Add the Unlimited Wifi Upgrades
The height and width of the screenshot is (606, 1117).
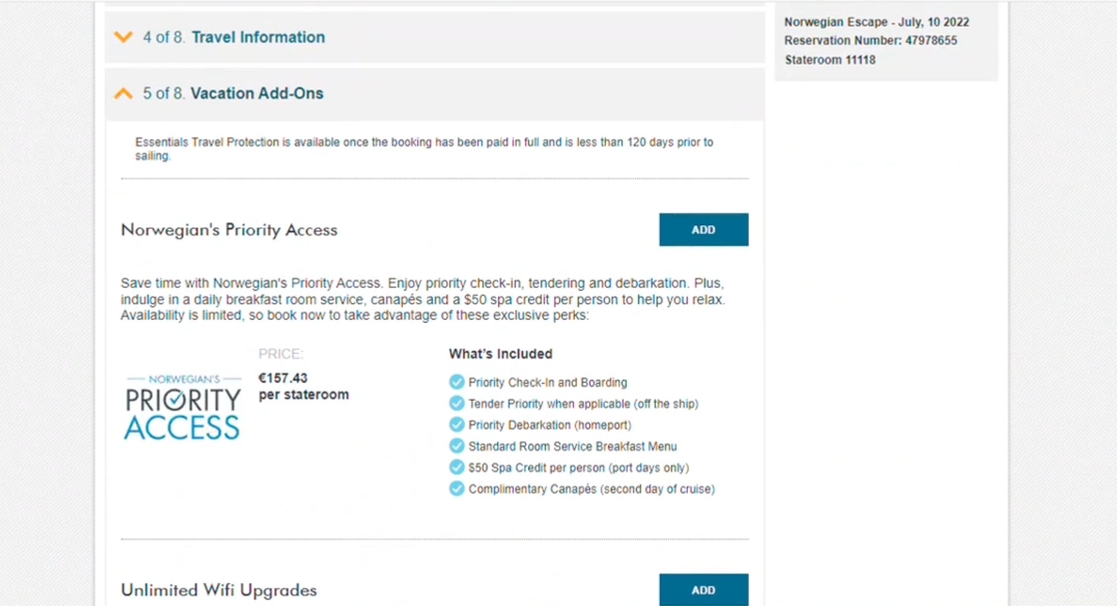coord(703,589)
